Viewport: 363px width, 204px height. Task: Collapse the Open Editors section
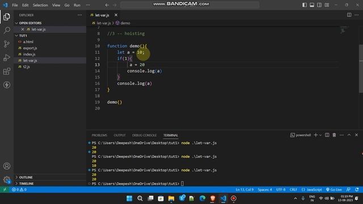(x=50, y=23)
